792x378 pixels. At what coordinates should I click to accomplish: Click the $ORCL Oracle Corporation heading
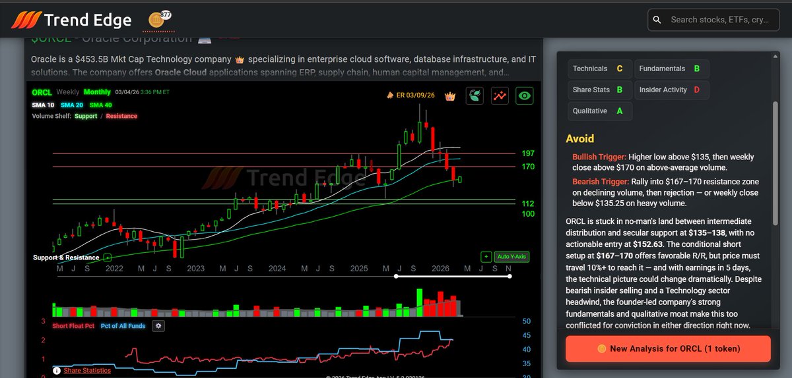point(112,38)
